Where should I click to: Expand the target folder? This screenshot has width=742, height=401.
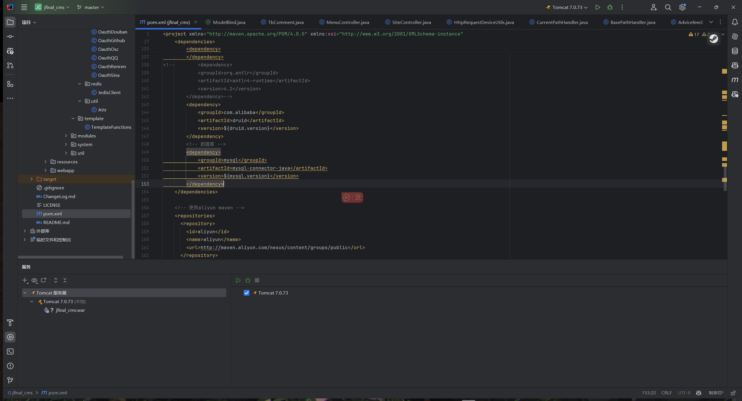(32, 179)
